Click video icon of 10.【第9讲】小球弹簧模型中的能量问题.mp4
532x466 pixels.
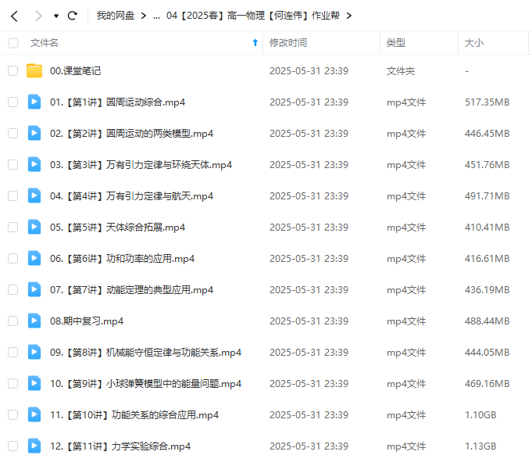34,383
